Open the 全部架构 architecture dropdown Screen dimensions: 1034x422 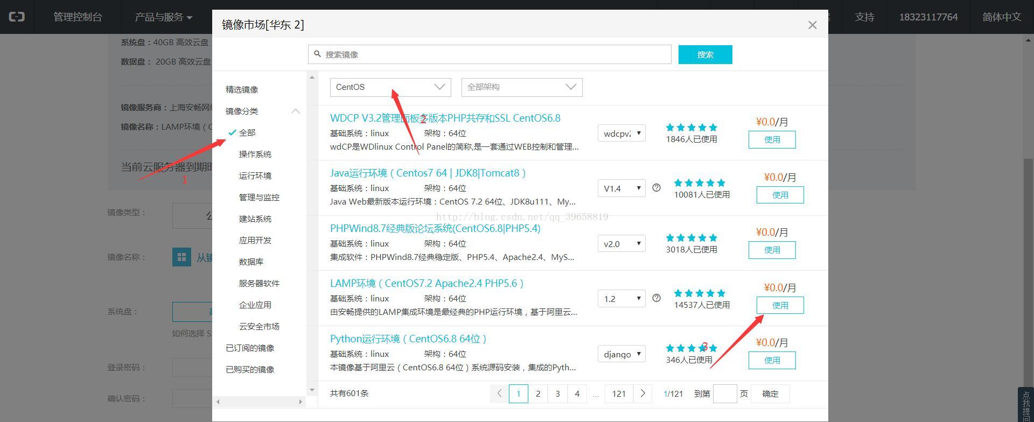[x=522, y=87]
